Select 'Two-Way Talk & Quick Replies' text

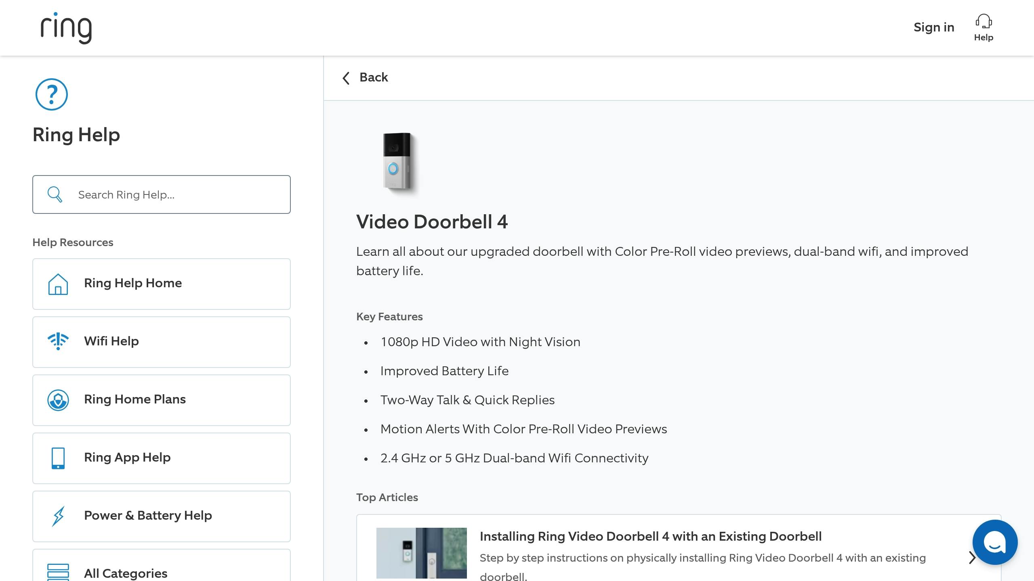pos(467,400)
